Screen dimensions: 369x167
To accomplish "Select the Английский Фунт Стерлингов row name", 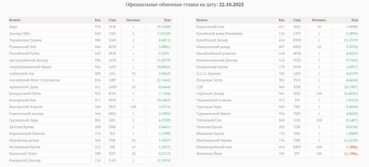I will tap(34, 80).
